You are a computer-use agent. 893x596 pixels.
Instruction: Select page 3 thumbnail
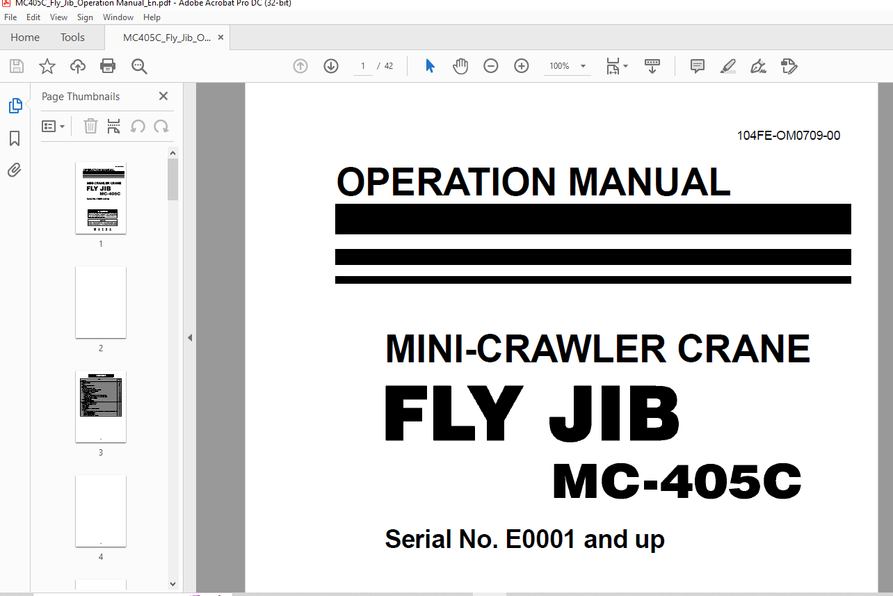pyautogui.click(x=101, y=407)
